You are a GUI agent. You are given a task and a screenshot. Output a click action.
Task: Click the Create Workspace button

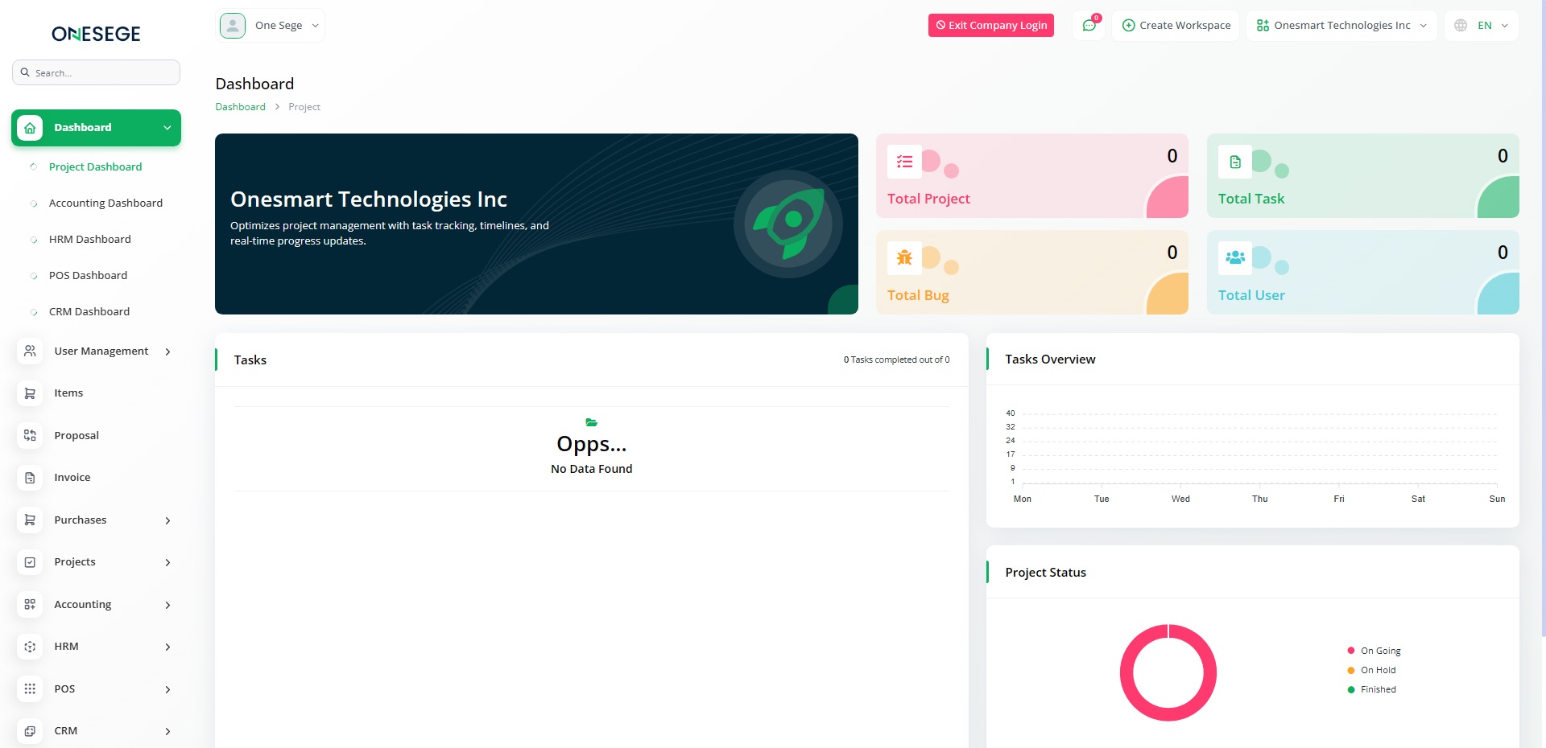click(x=1176, y=26)
